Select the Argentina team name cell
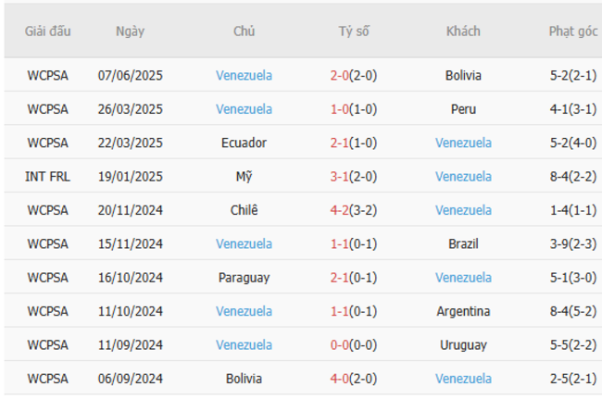The image size is (602, 399). (463, 311)
